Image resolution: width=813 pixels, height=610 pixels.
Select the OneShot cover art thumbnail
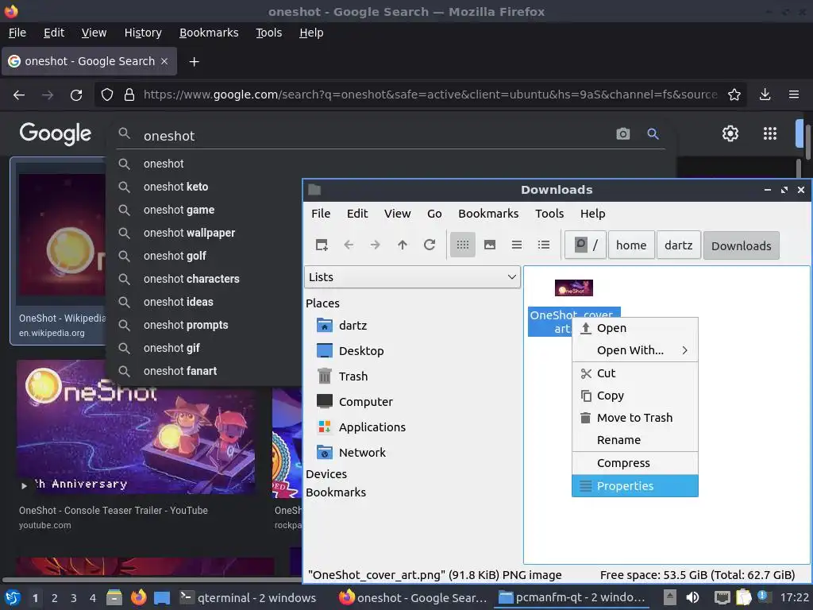coord(573,288)
